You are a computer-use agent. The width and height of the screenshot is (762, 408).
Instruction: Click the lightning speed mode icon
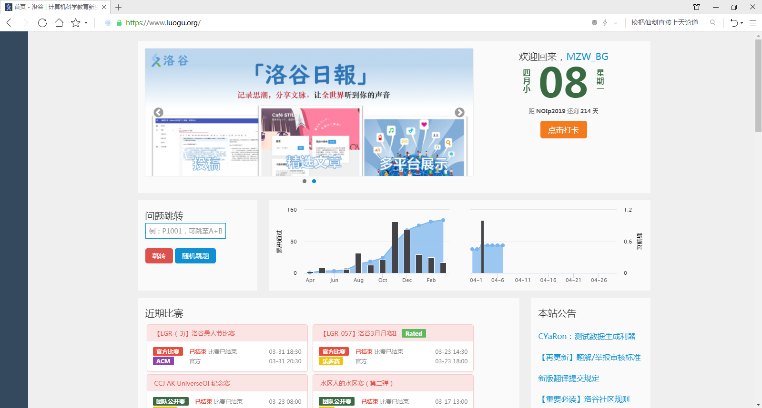pyautogui.click(x=605, y=23)
